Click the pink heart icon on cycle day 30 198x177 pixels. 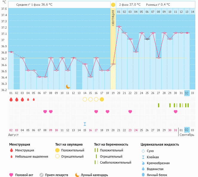176,112
